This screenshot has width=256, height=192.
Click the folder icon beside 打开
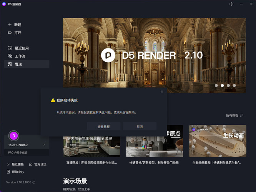[x=10, y=33]
